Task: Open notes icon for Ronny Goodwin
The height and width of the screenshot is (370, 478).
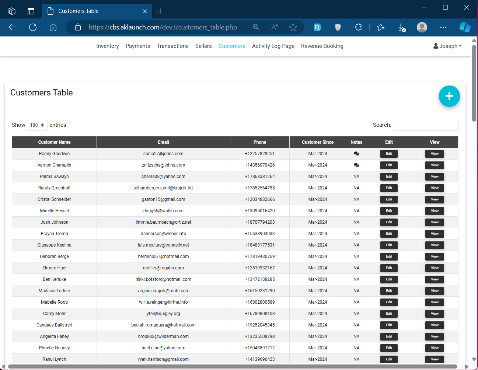Action: 356,154
